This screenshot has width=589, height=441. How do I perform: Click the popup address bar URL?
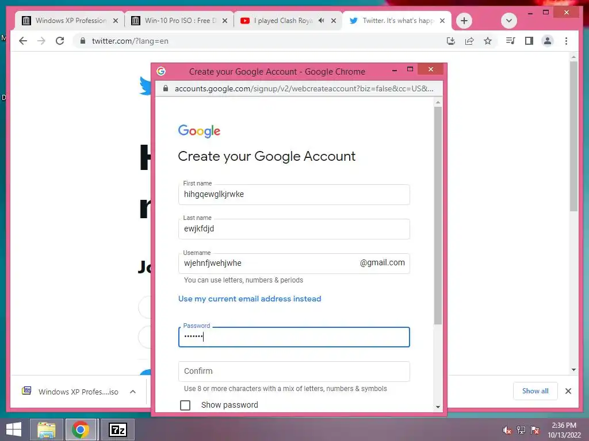point(304,88)
